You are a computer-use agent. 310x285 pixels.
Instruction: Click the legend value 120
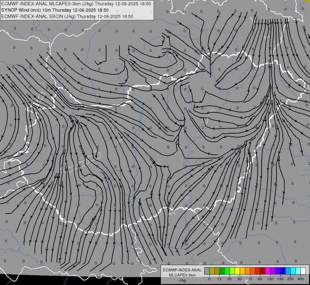(270, 279)
